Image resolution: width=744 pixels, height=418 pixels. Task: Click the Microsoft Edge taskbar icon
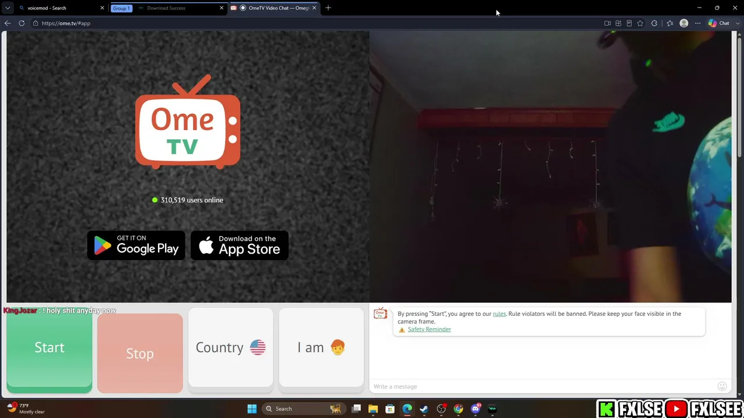point(407,409)
